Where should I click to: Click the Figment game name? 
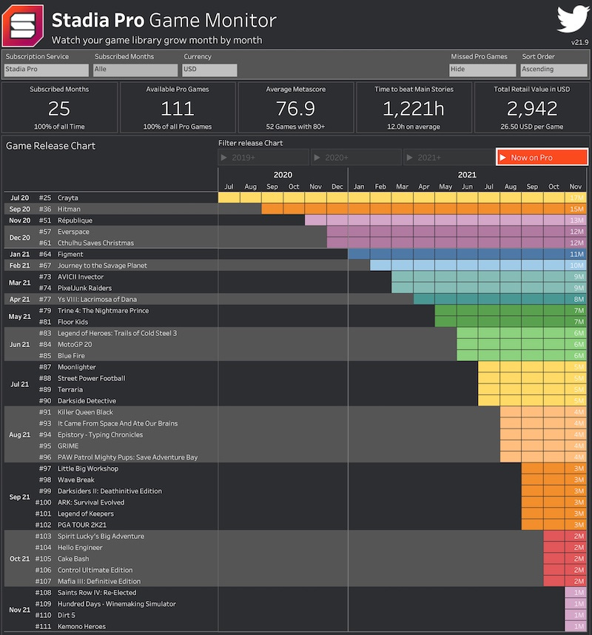click(70, 255)
